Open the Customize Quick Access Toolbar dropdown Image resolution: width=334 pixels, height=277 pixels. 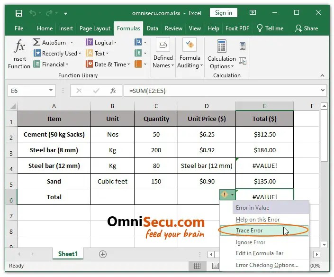(x=65, y=13)
